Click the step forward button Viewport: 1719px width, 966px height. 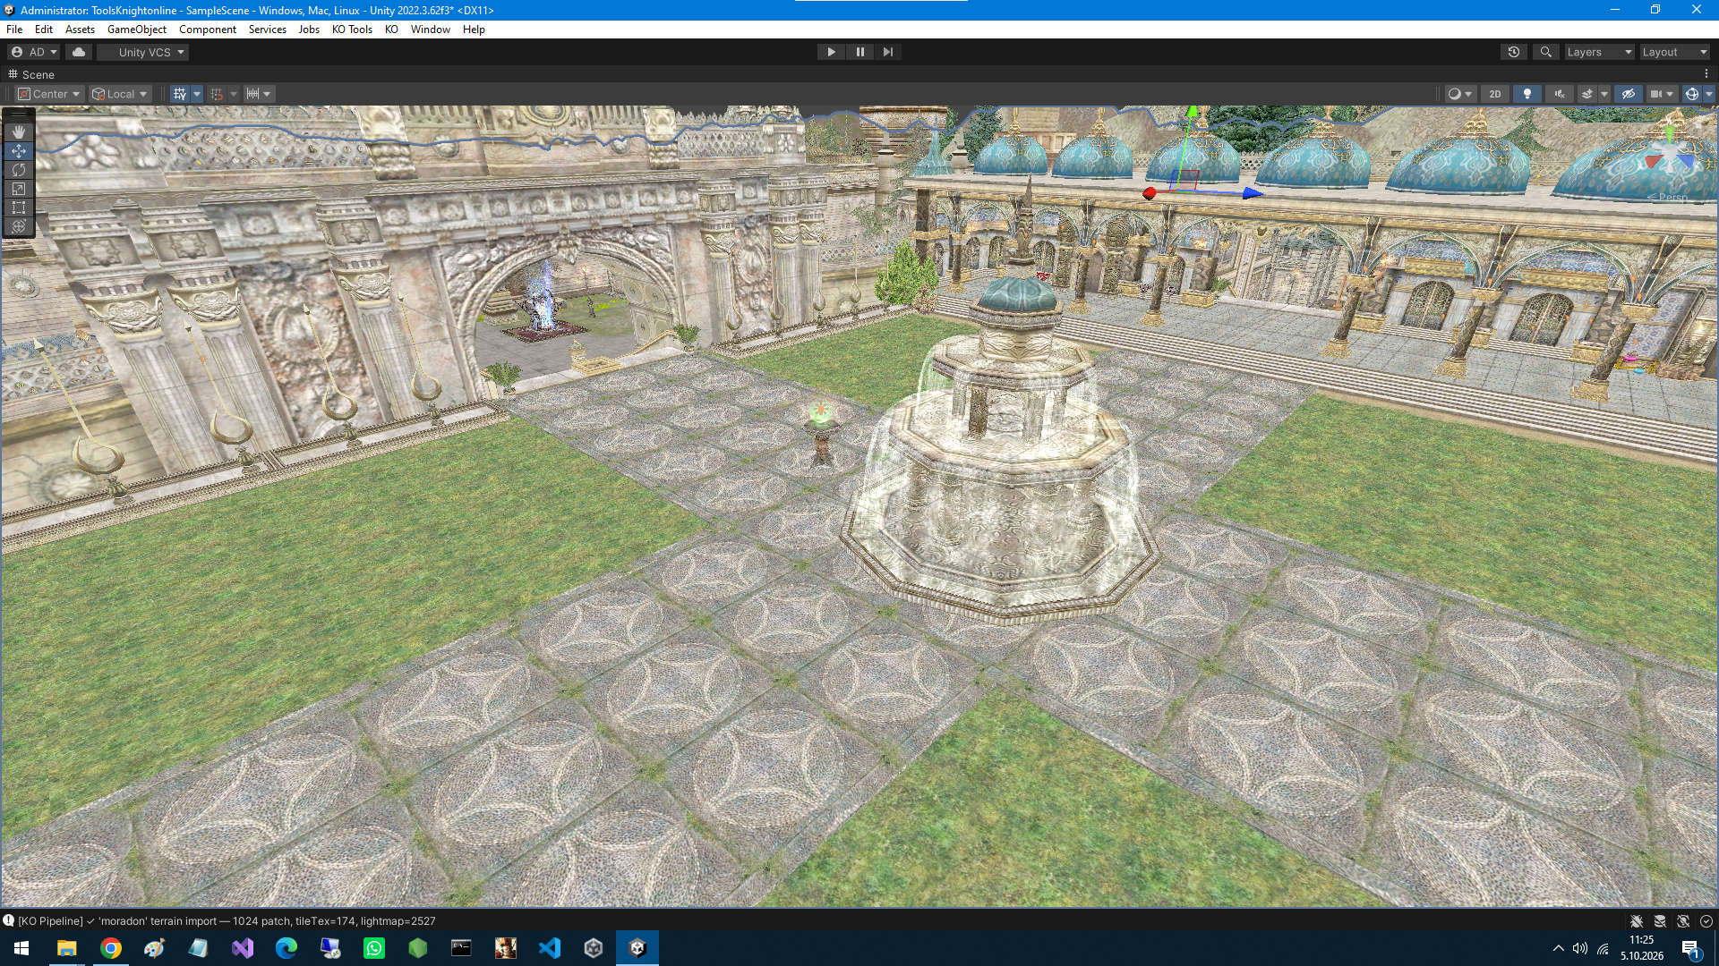887,52
